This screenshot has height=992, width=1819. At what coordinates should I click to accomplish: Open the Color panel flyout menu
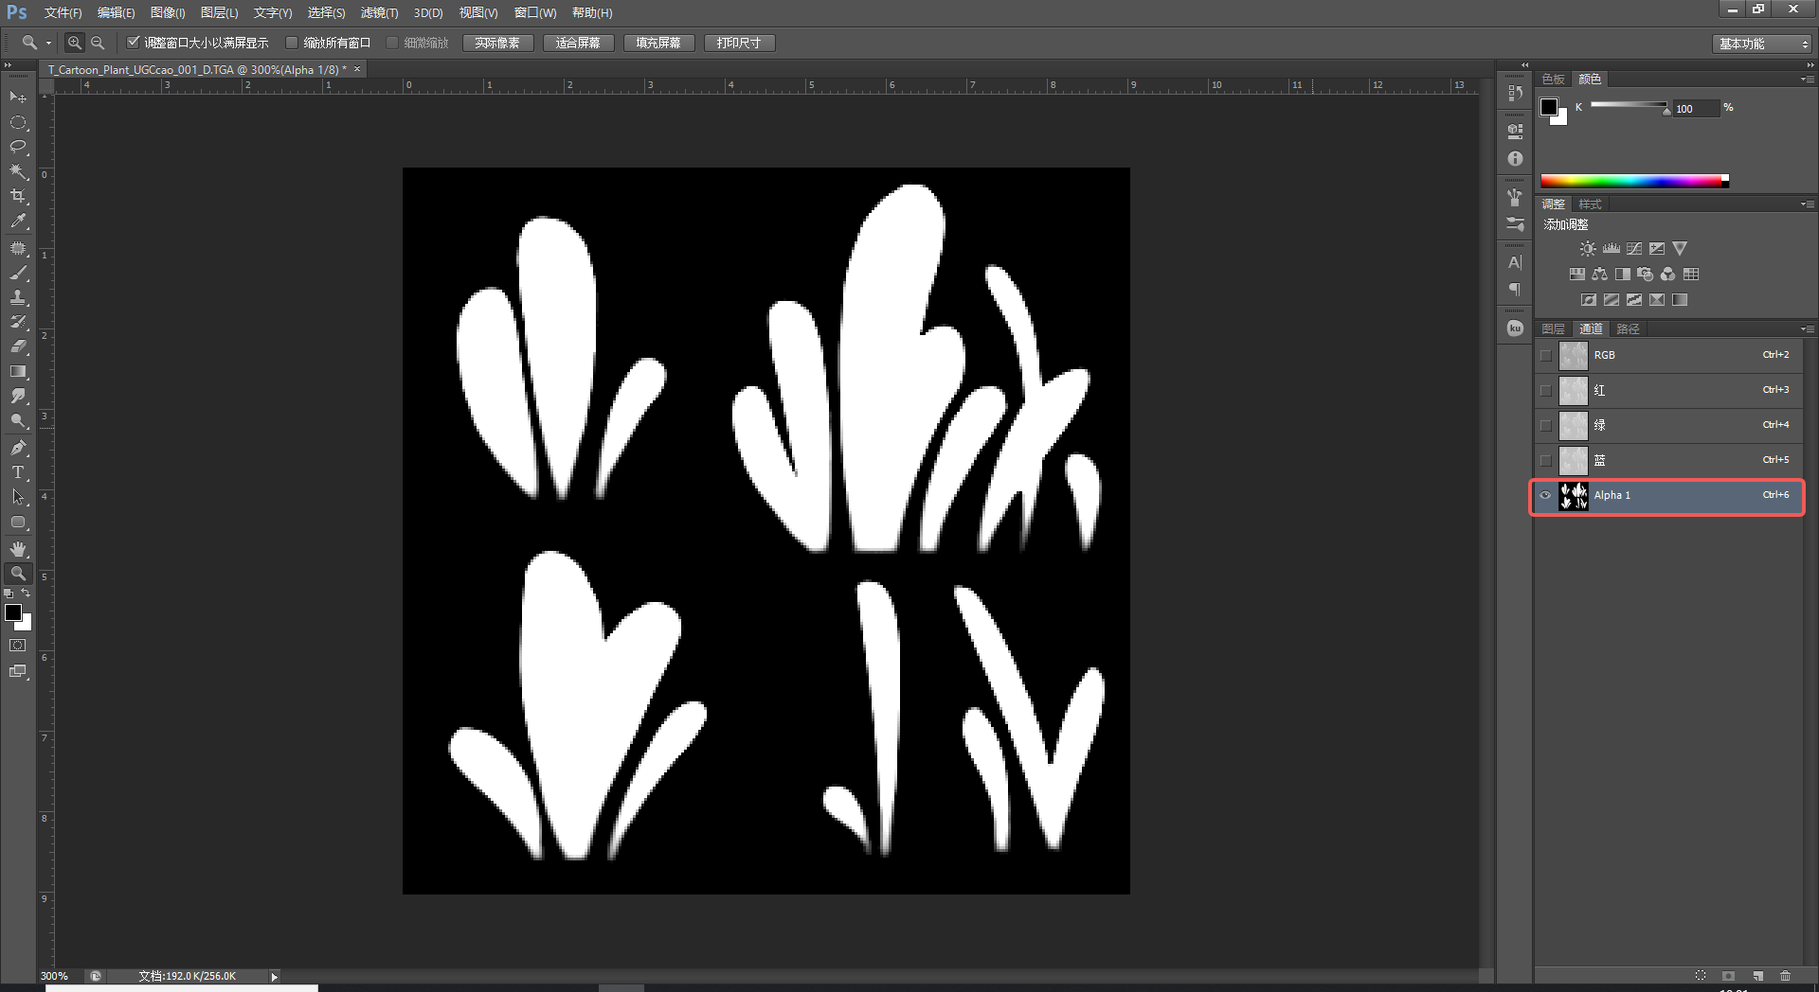(x=1808, y=80)
